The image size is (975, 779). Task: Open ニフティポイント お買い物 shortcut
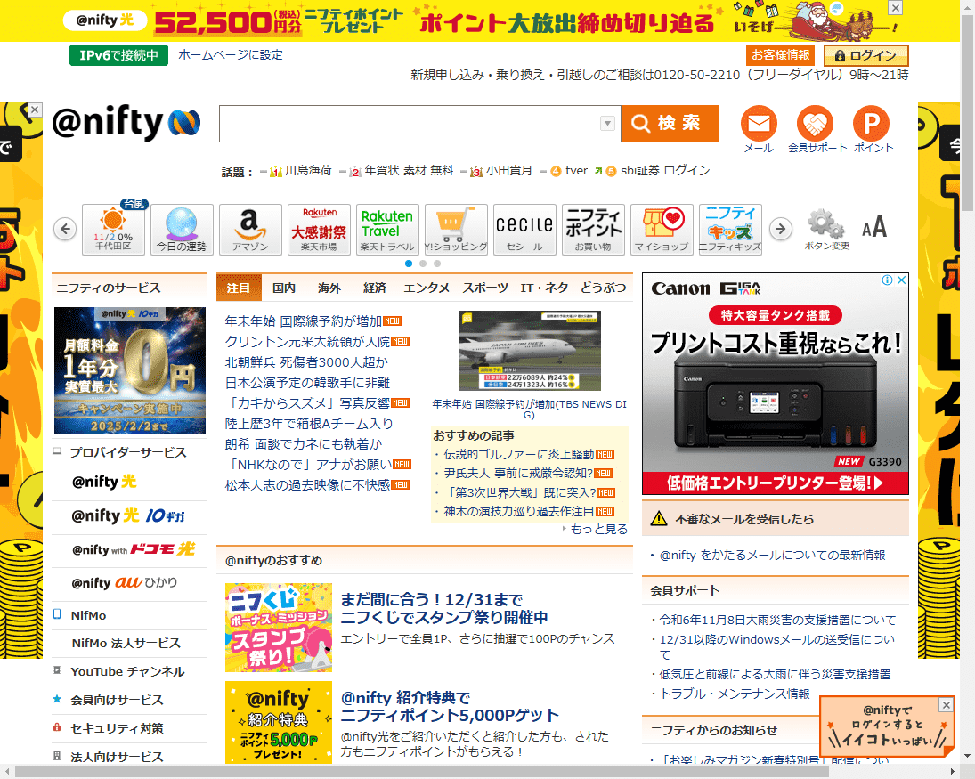[x=593, y=230]
